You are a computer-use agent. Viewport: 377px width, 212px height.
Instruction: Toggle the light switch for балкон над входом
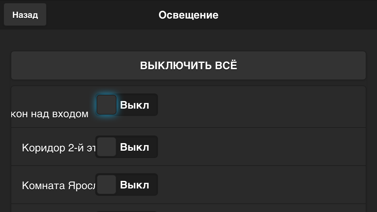click(x=106, y=105)
